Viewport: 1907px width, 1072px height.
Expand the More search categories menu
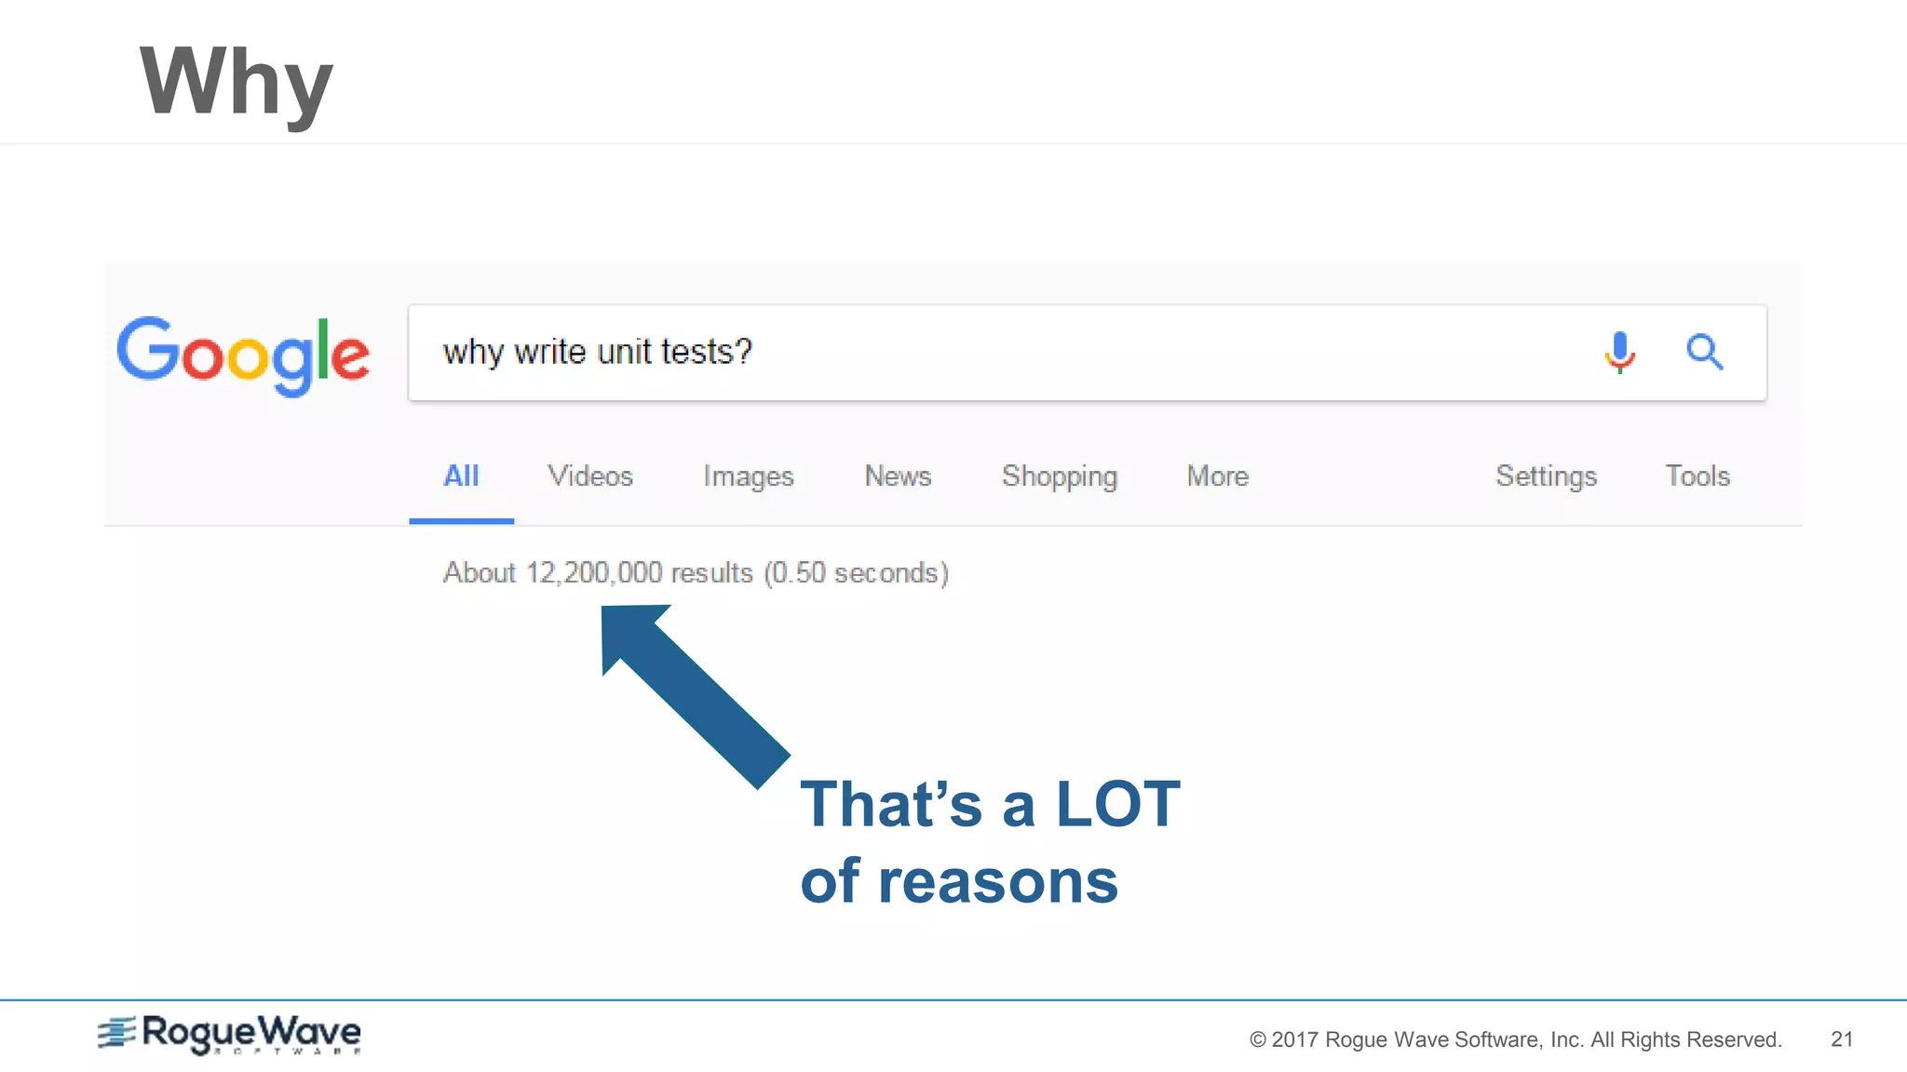(1217, 476)
